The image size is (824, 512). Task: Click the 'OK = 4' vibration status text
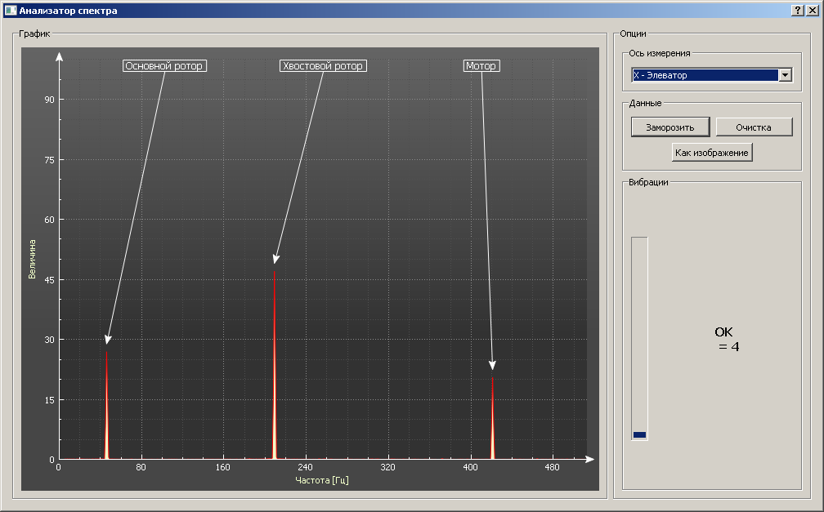[x=727, y=339]
